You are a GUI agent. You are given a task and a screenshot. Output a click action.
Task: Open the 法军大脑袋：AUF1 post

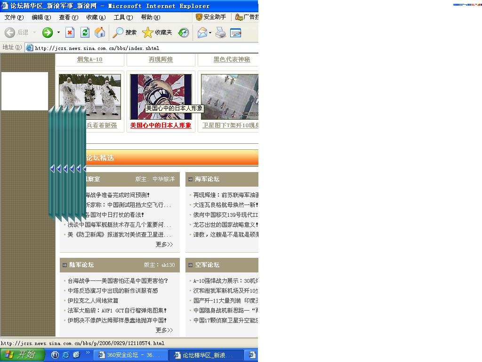pyautogui.click(x=117, y=310)
